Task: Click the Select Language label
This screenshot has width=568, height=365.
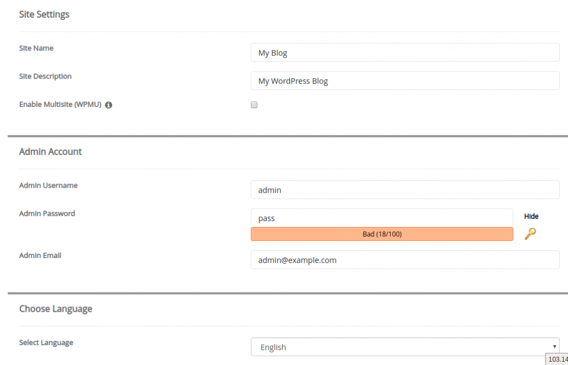Action: (x=46, y=343)
